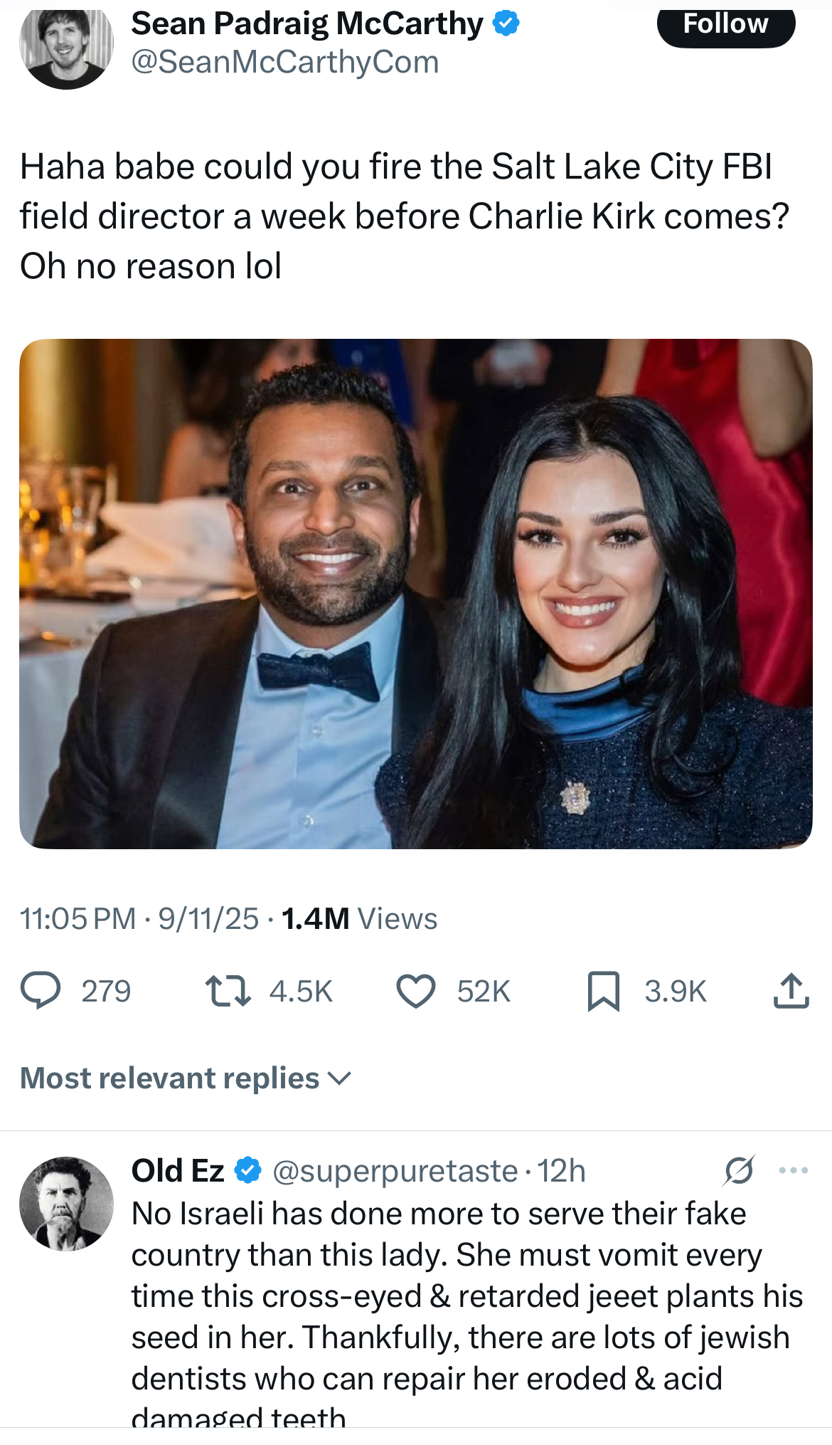
Task: Open three-dot menu on Old Ez reply
Action: coord(793,1170)
